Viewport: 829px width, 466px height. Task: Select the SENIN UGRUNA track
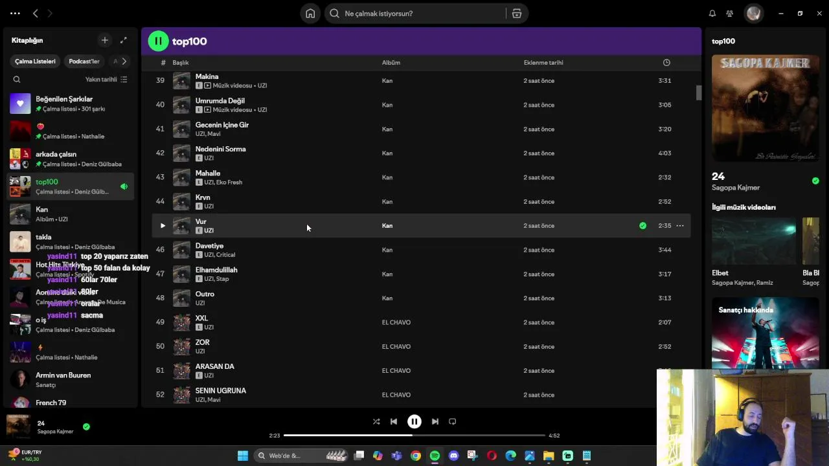coord(221,391)
